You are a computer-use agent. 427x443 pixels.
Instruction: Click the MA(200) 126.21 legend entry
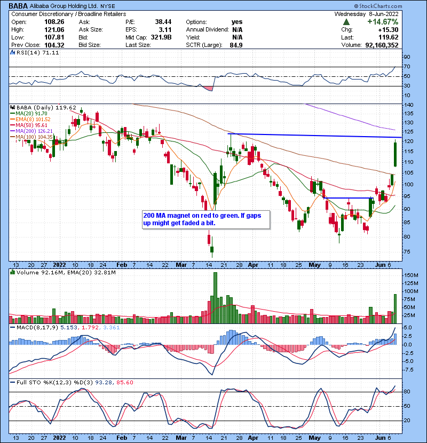(x=31, y=131)
